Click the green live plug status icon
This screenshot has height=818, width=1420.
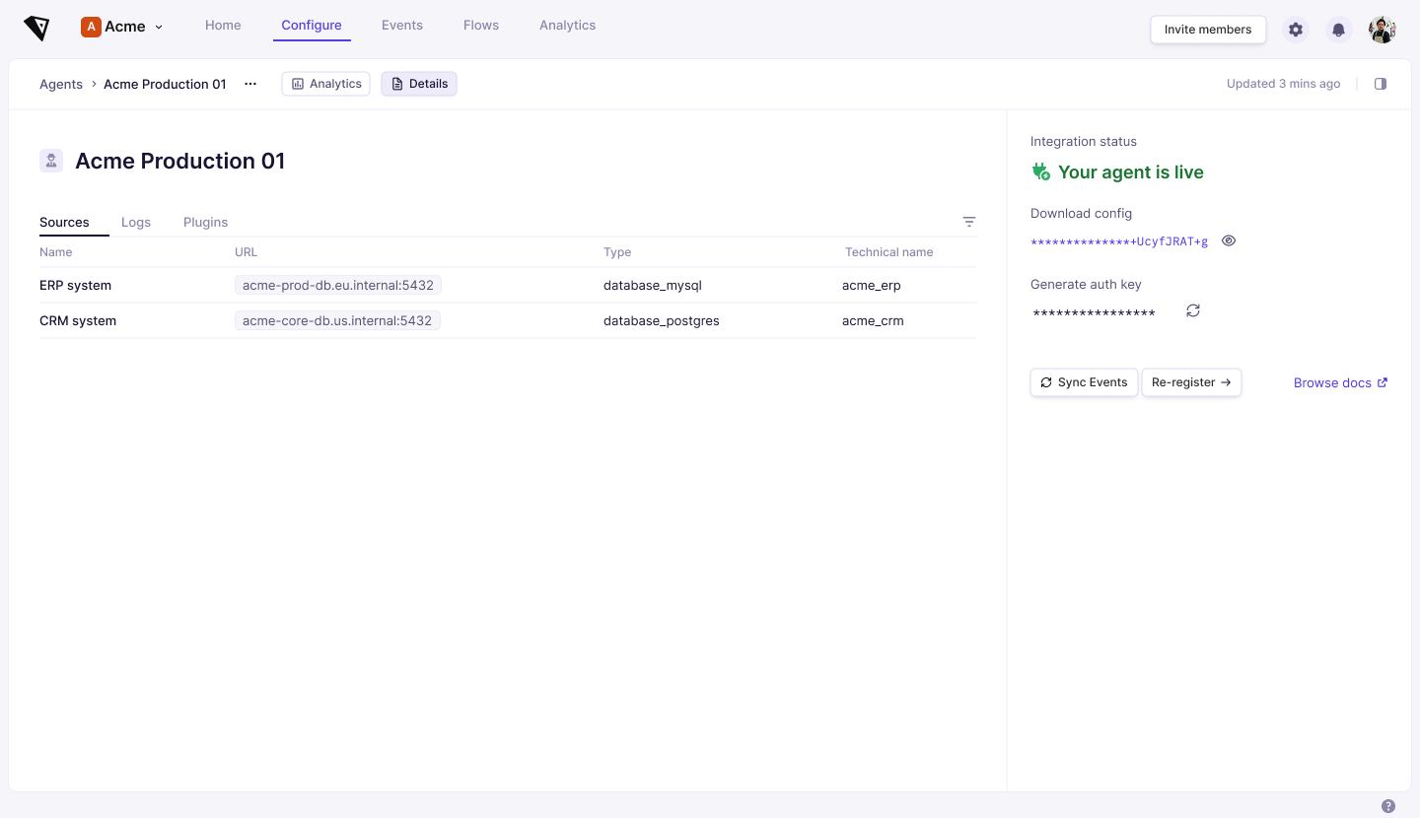[x=1040, y=171]
